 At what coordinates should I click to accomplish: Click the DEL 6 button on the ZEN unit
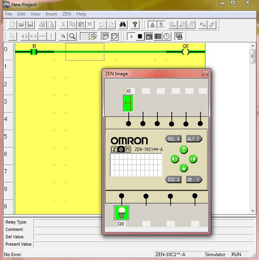click(173, 139)
